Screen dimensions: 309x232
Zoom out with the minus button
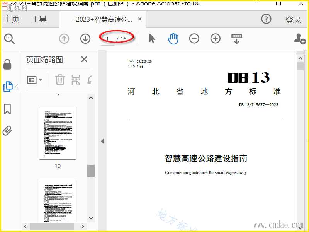[x=194, y=39]
